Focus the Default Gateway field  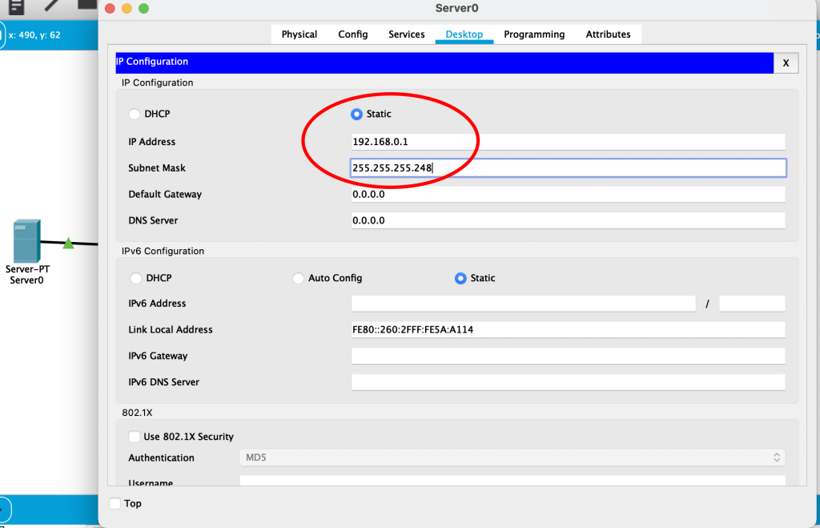point(568,195)
